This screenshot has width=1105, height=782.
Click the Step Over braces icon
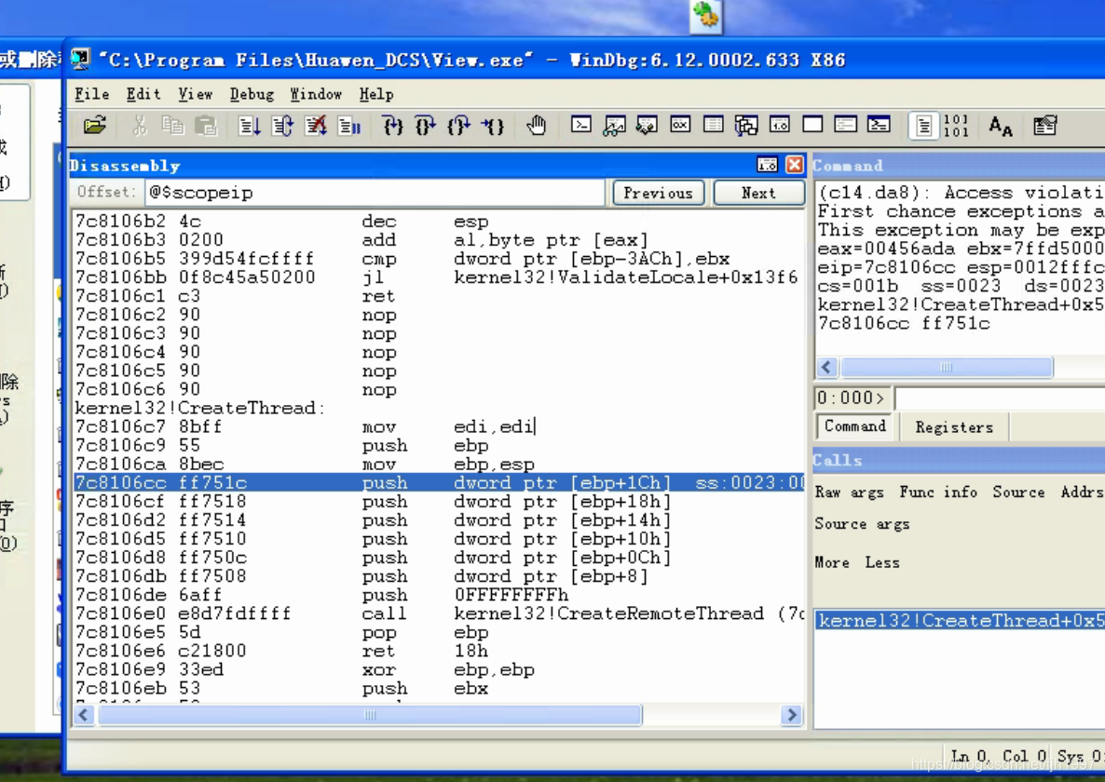425,126
